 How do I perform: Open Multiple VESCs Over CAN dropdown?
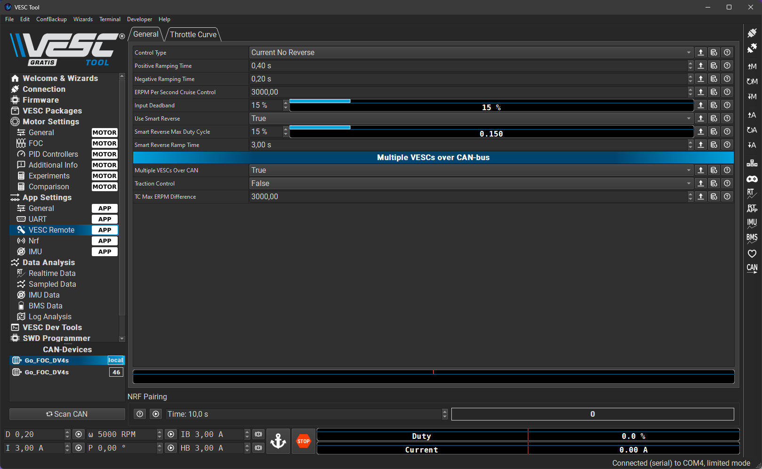click(x=471, y=170)
